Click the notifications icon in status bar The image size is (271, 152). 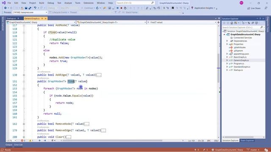point(266,150)
